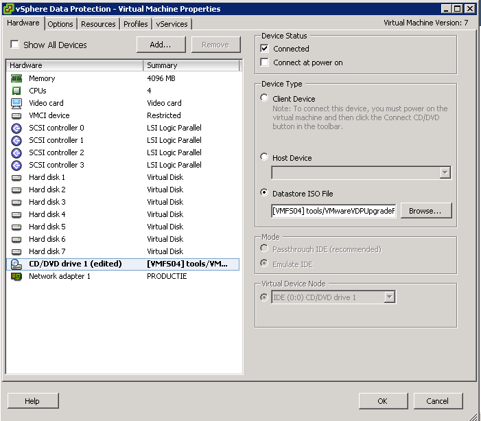Viewport: 481px width, 421px height.
Task: Enable Show All Devices checkbox
Action: coord(14,45)
